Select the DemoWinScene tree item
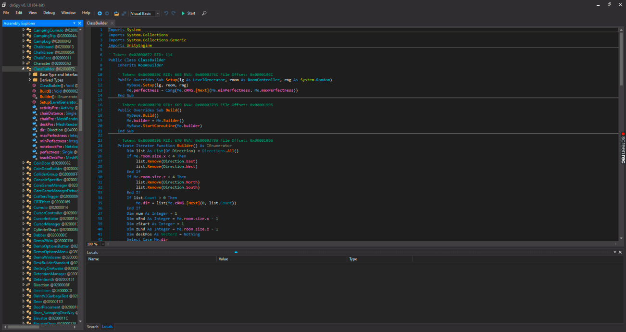626x332 pixels. coord(55,258)
